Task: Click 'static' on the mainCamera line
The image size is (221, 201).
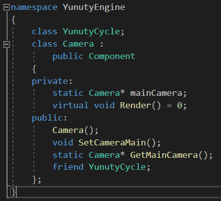Action: tap(68, 93)
